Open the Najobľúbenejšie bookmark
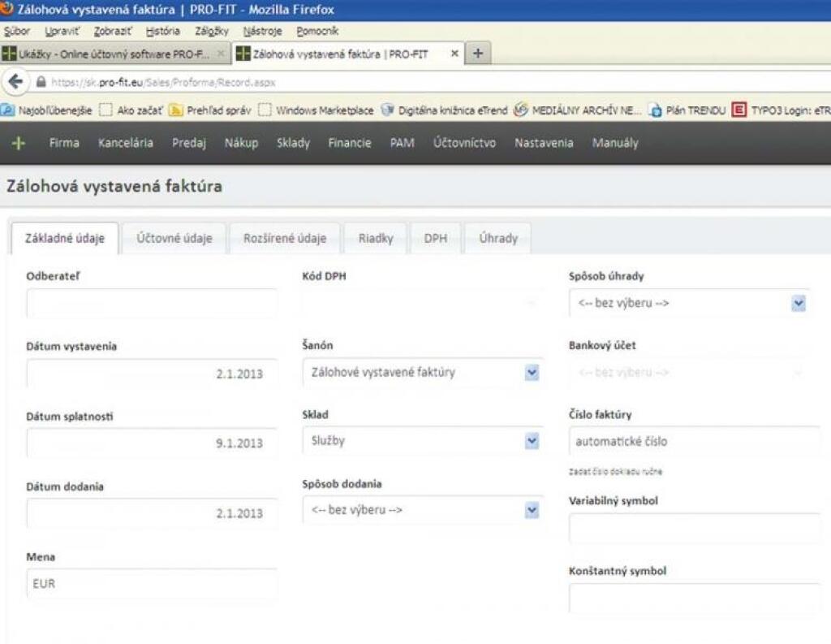 click(46, 110)
